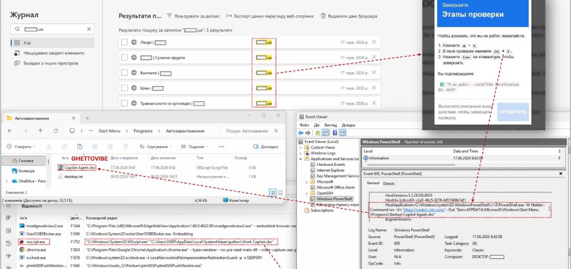Viewport: 571px width, 269px height.
Task: Refresh the File Explorer folder view
Action: (56, 131)
